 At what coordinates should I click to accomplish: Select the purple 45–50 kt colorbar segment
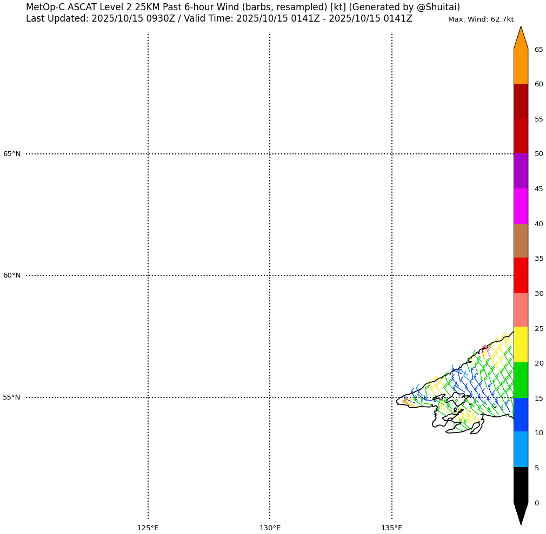[x=521, y=171]
